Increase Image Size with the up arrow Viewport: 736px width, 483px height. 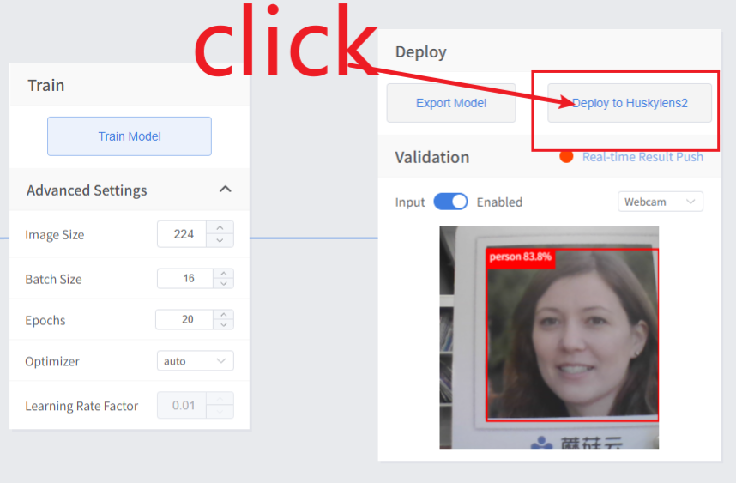coord(220,228)
